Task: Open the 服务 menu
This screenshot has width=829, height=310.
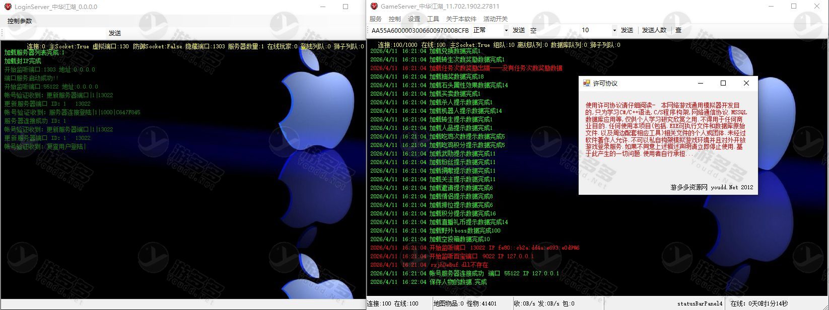Action: click(376, 19)
